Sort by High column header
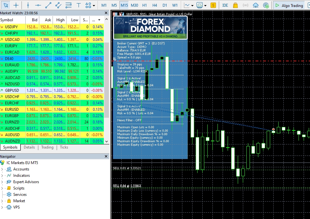The image size is (310, 219). [x=59, y=20]
